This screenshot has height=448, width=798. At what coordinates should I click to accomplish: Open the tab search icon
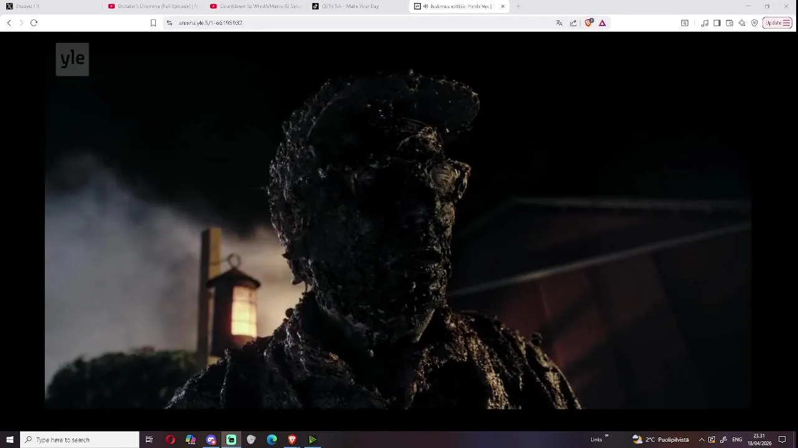point(685,23)
